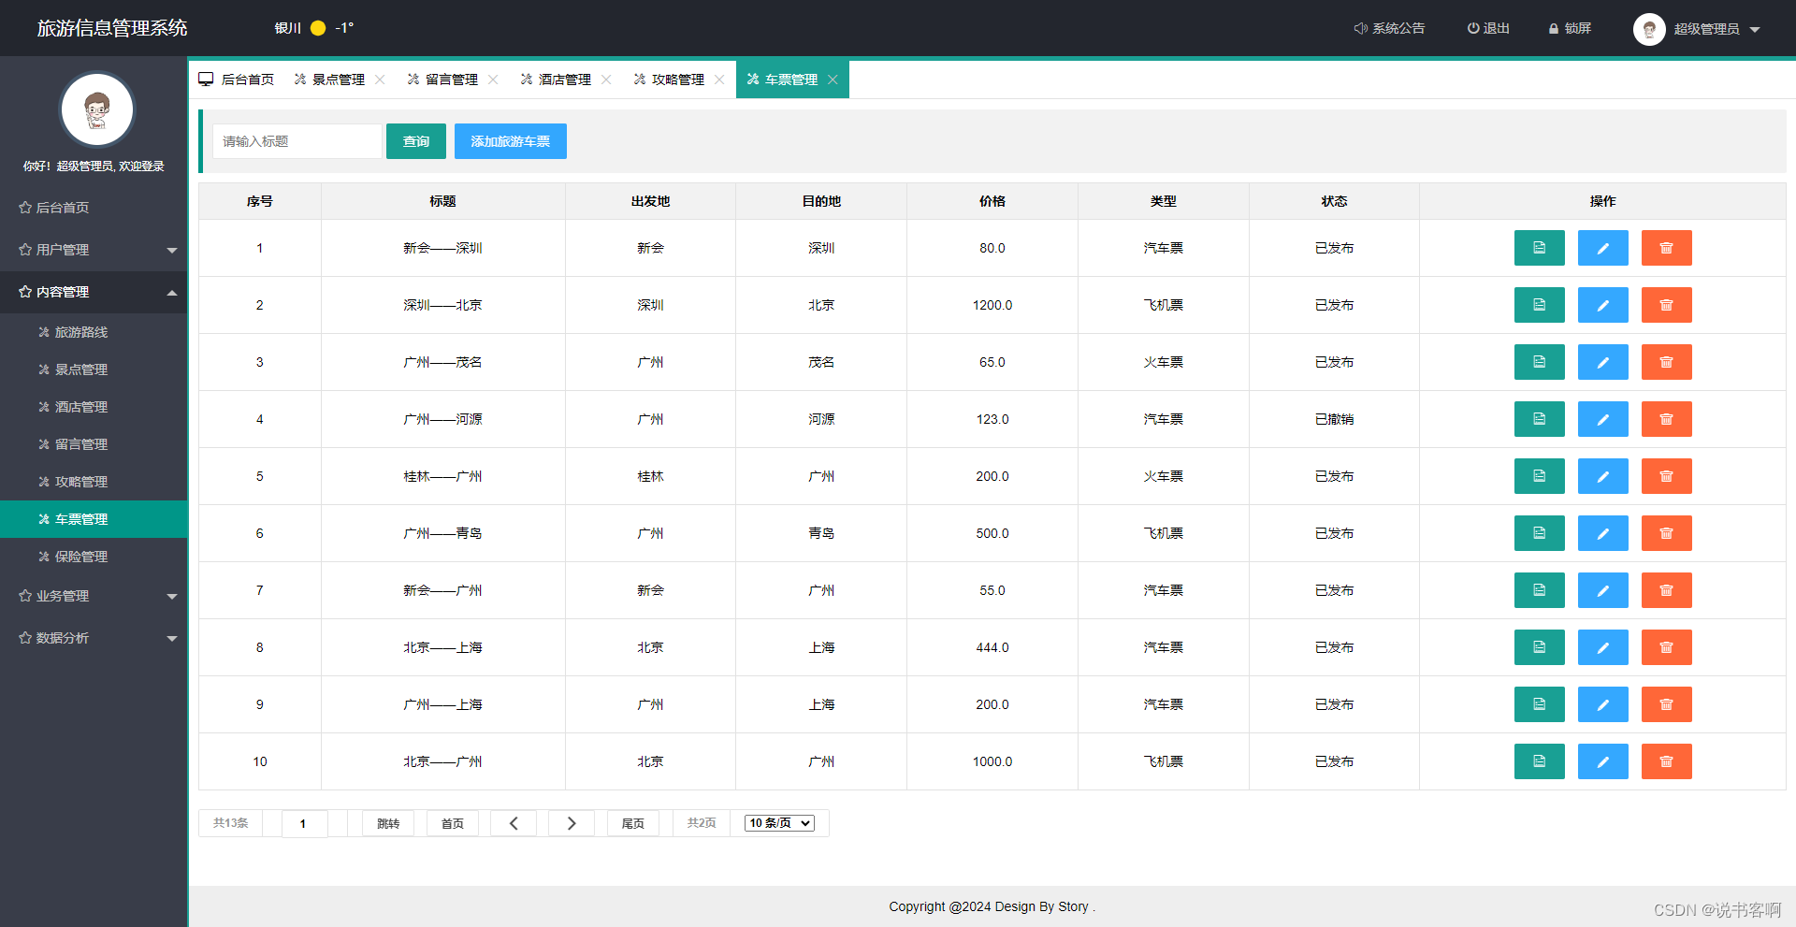Expand the 用户管理 sidebar menu

coord(94,250)
